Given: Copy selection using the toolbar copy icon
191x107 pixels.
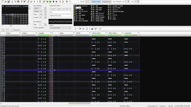Looking at the screenshot, I should [x=15, y=1].
